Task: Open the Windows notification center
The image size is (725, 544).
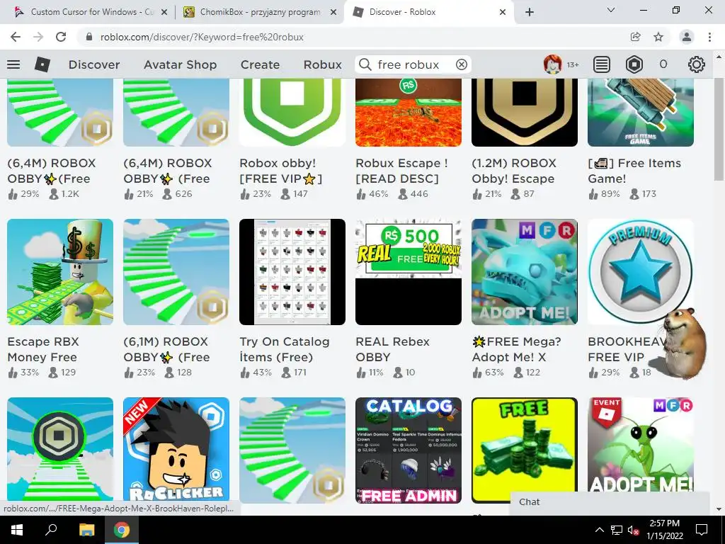Action: tap(702, 530)
